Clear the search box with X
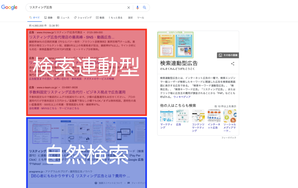Viewport: 298px width, 188px height. [129, 8]
